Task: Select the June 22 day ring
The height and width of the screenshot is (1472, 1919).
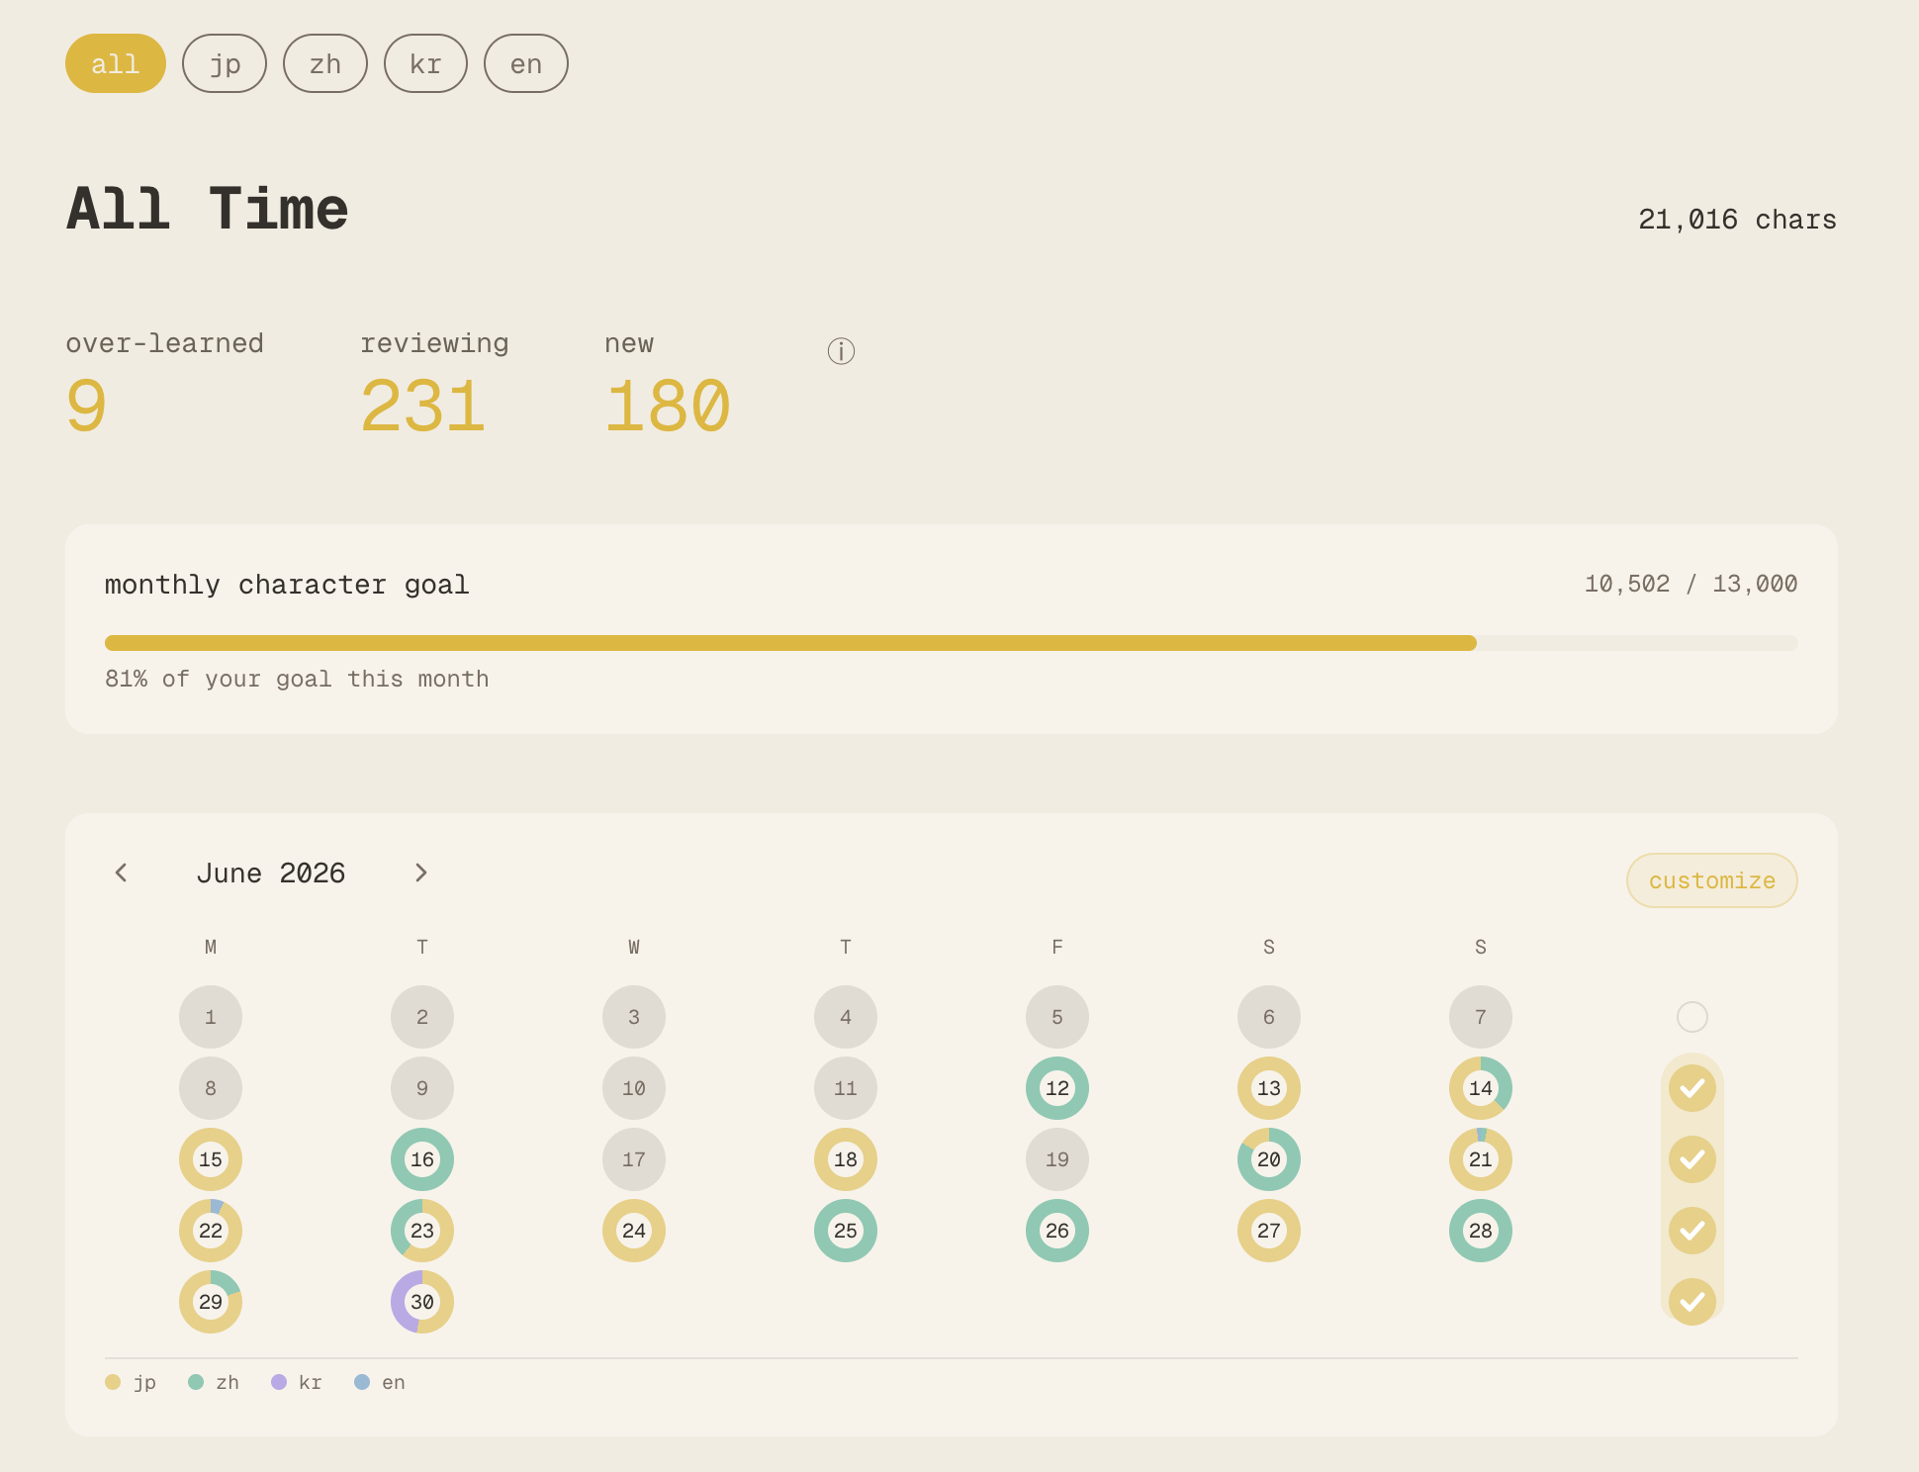Action: point(211,1231)
